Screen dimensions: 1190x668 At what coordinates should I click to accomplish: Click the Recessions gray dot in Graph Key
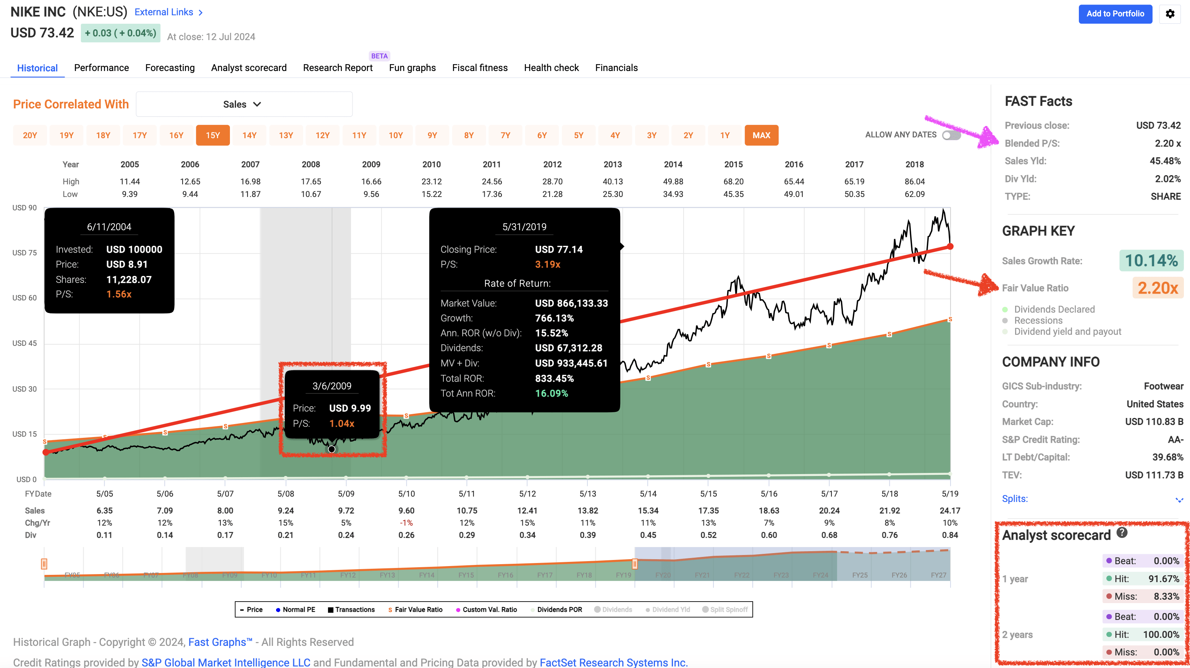[1005, 320]
